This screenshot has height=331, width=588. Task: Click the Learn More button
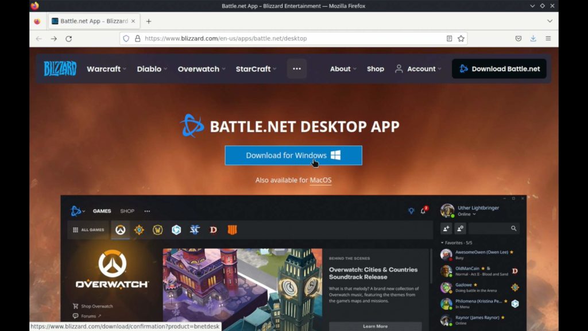[375, 326]
